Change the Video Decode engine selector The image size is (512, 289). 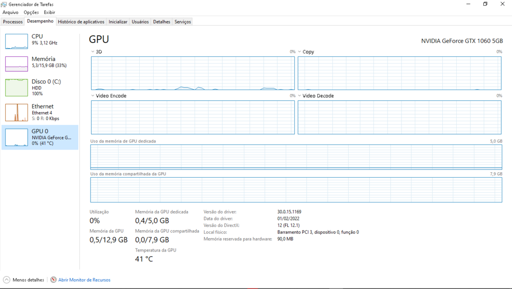(x=300, y=96)
